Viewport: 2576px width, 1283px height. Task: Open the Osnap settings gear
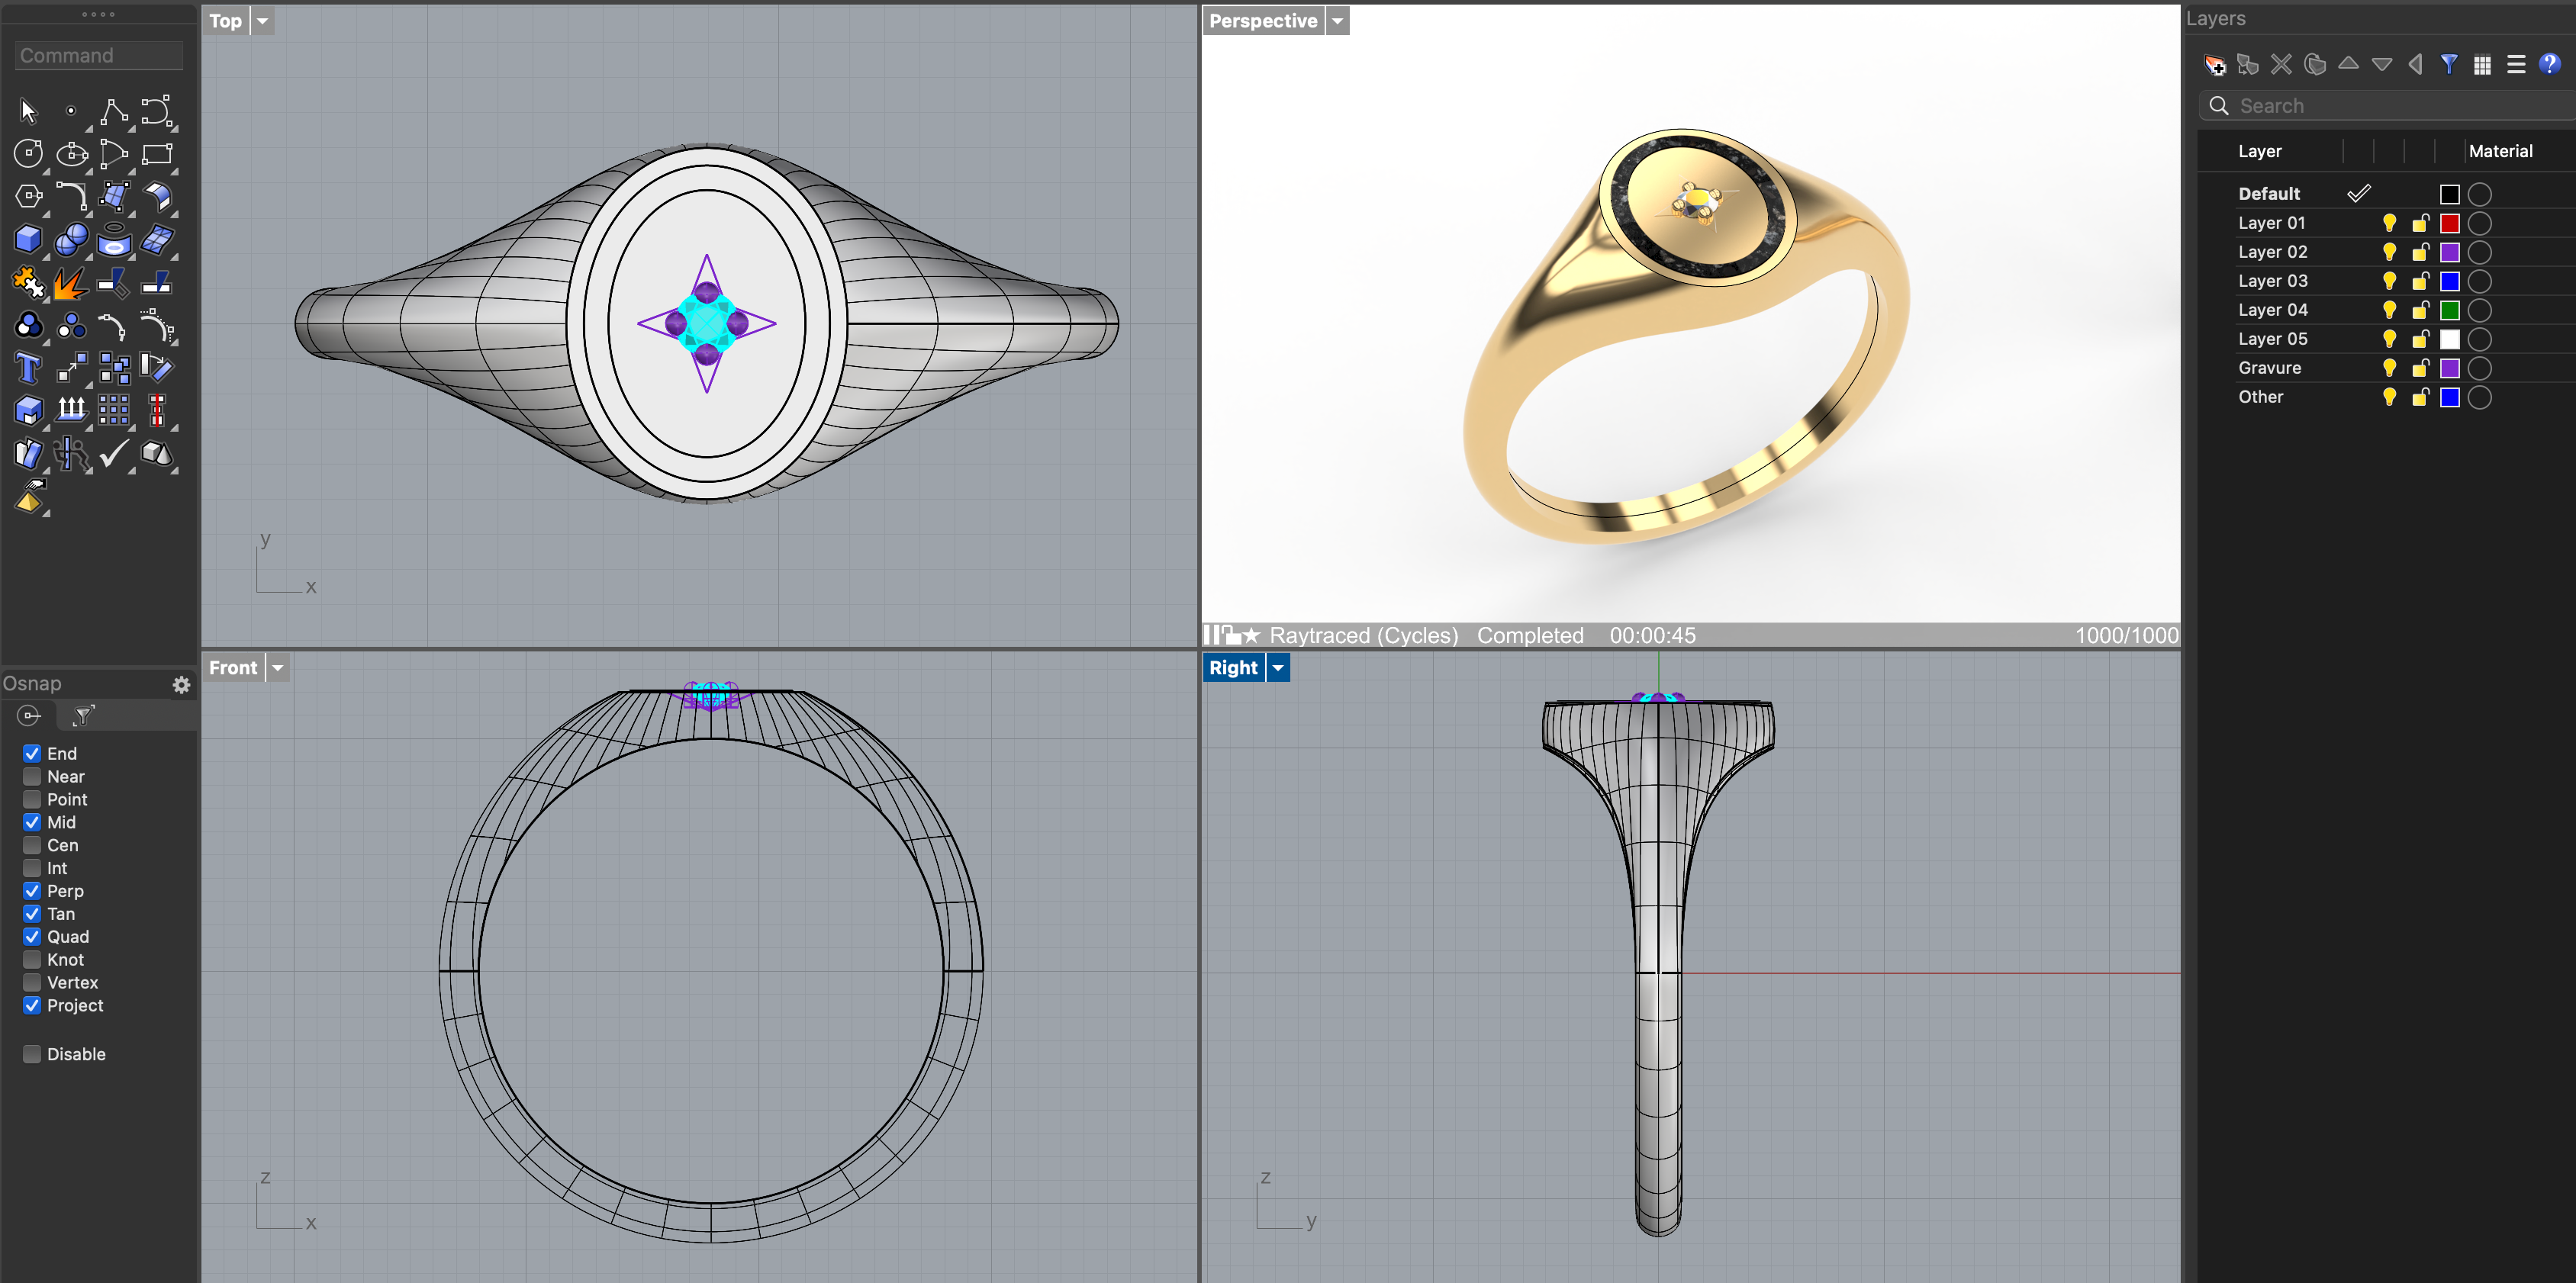pyautogui.click(x=181, y=685)
